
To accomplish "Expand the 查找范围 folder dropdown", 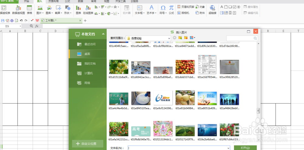I will point(169,38).
